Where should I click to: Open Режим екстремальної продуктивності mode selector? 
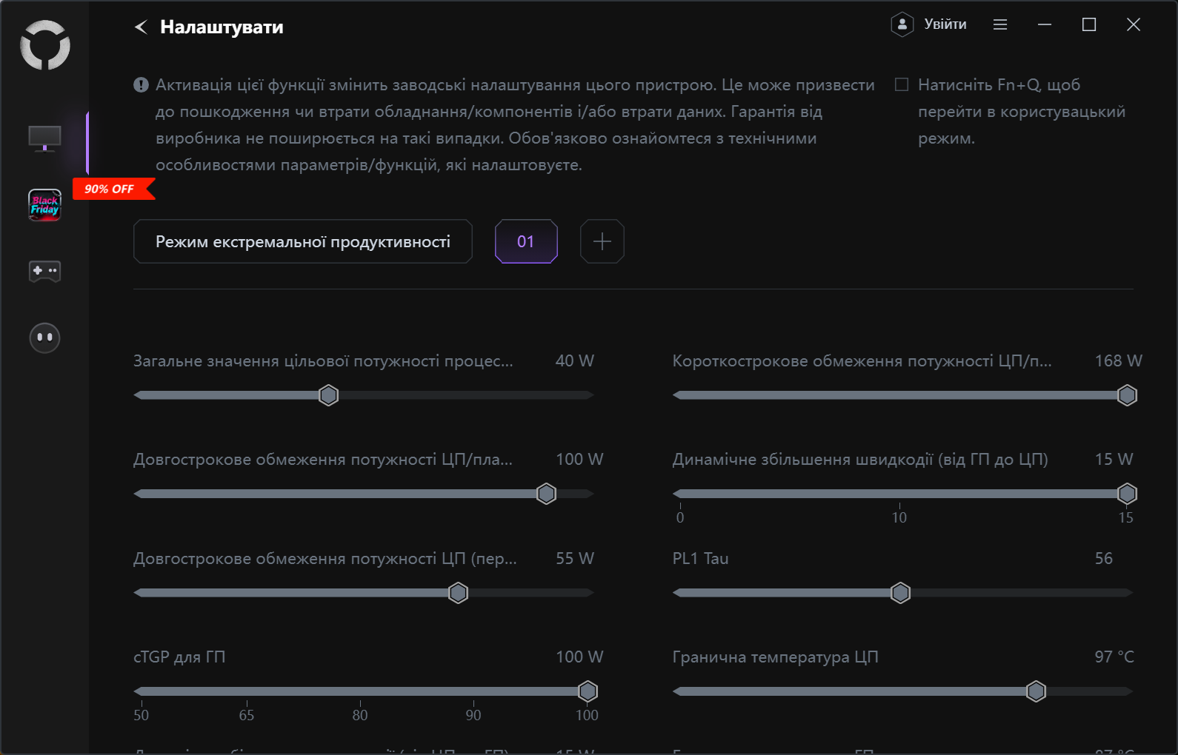[x=302, y=241]
